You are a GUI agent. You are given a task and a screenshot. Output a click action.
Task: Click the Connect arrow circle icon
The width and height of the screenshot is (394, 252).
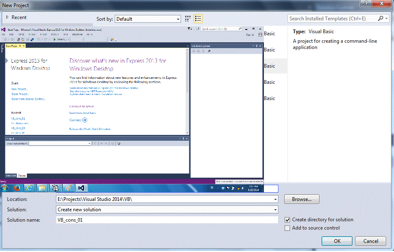85,120
